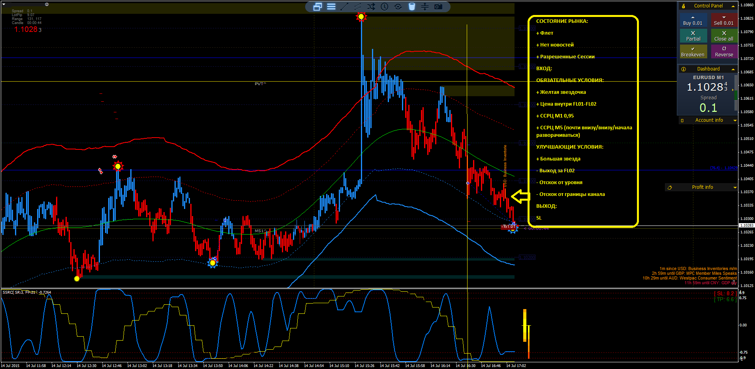Collapse the Dashboard section
755x369 pixels.
click(733, 69)
